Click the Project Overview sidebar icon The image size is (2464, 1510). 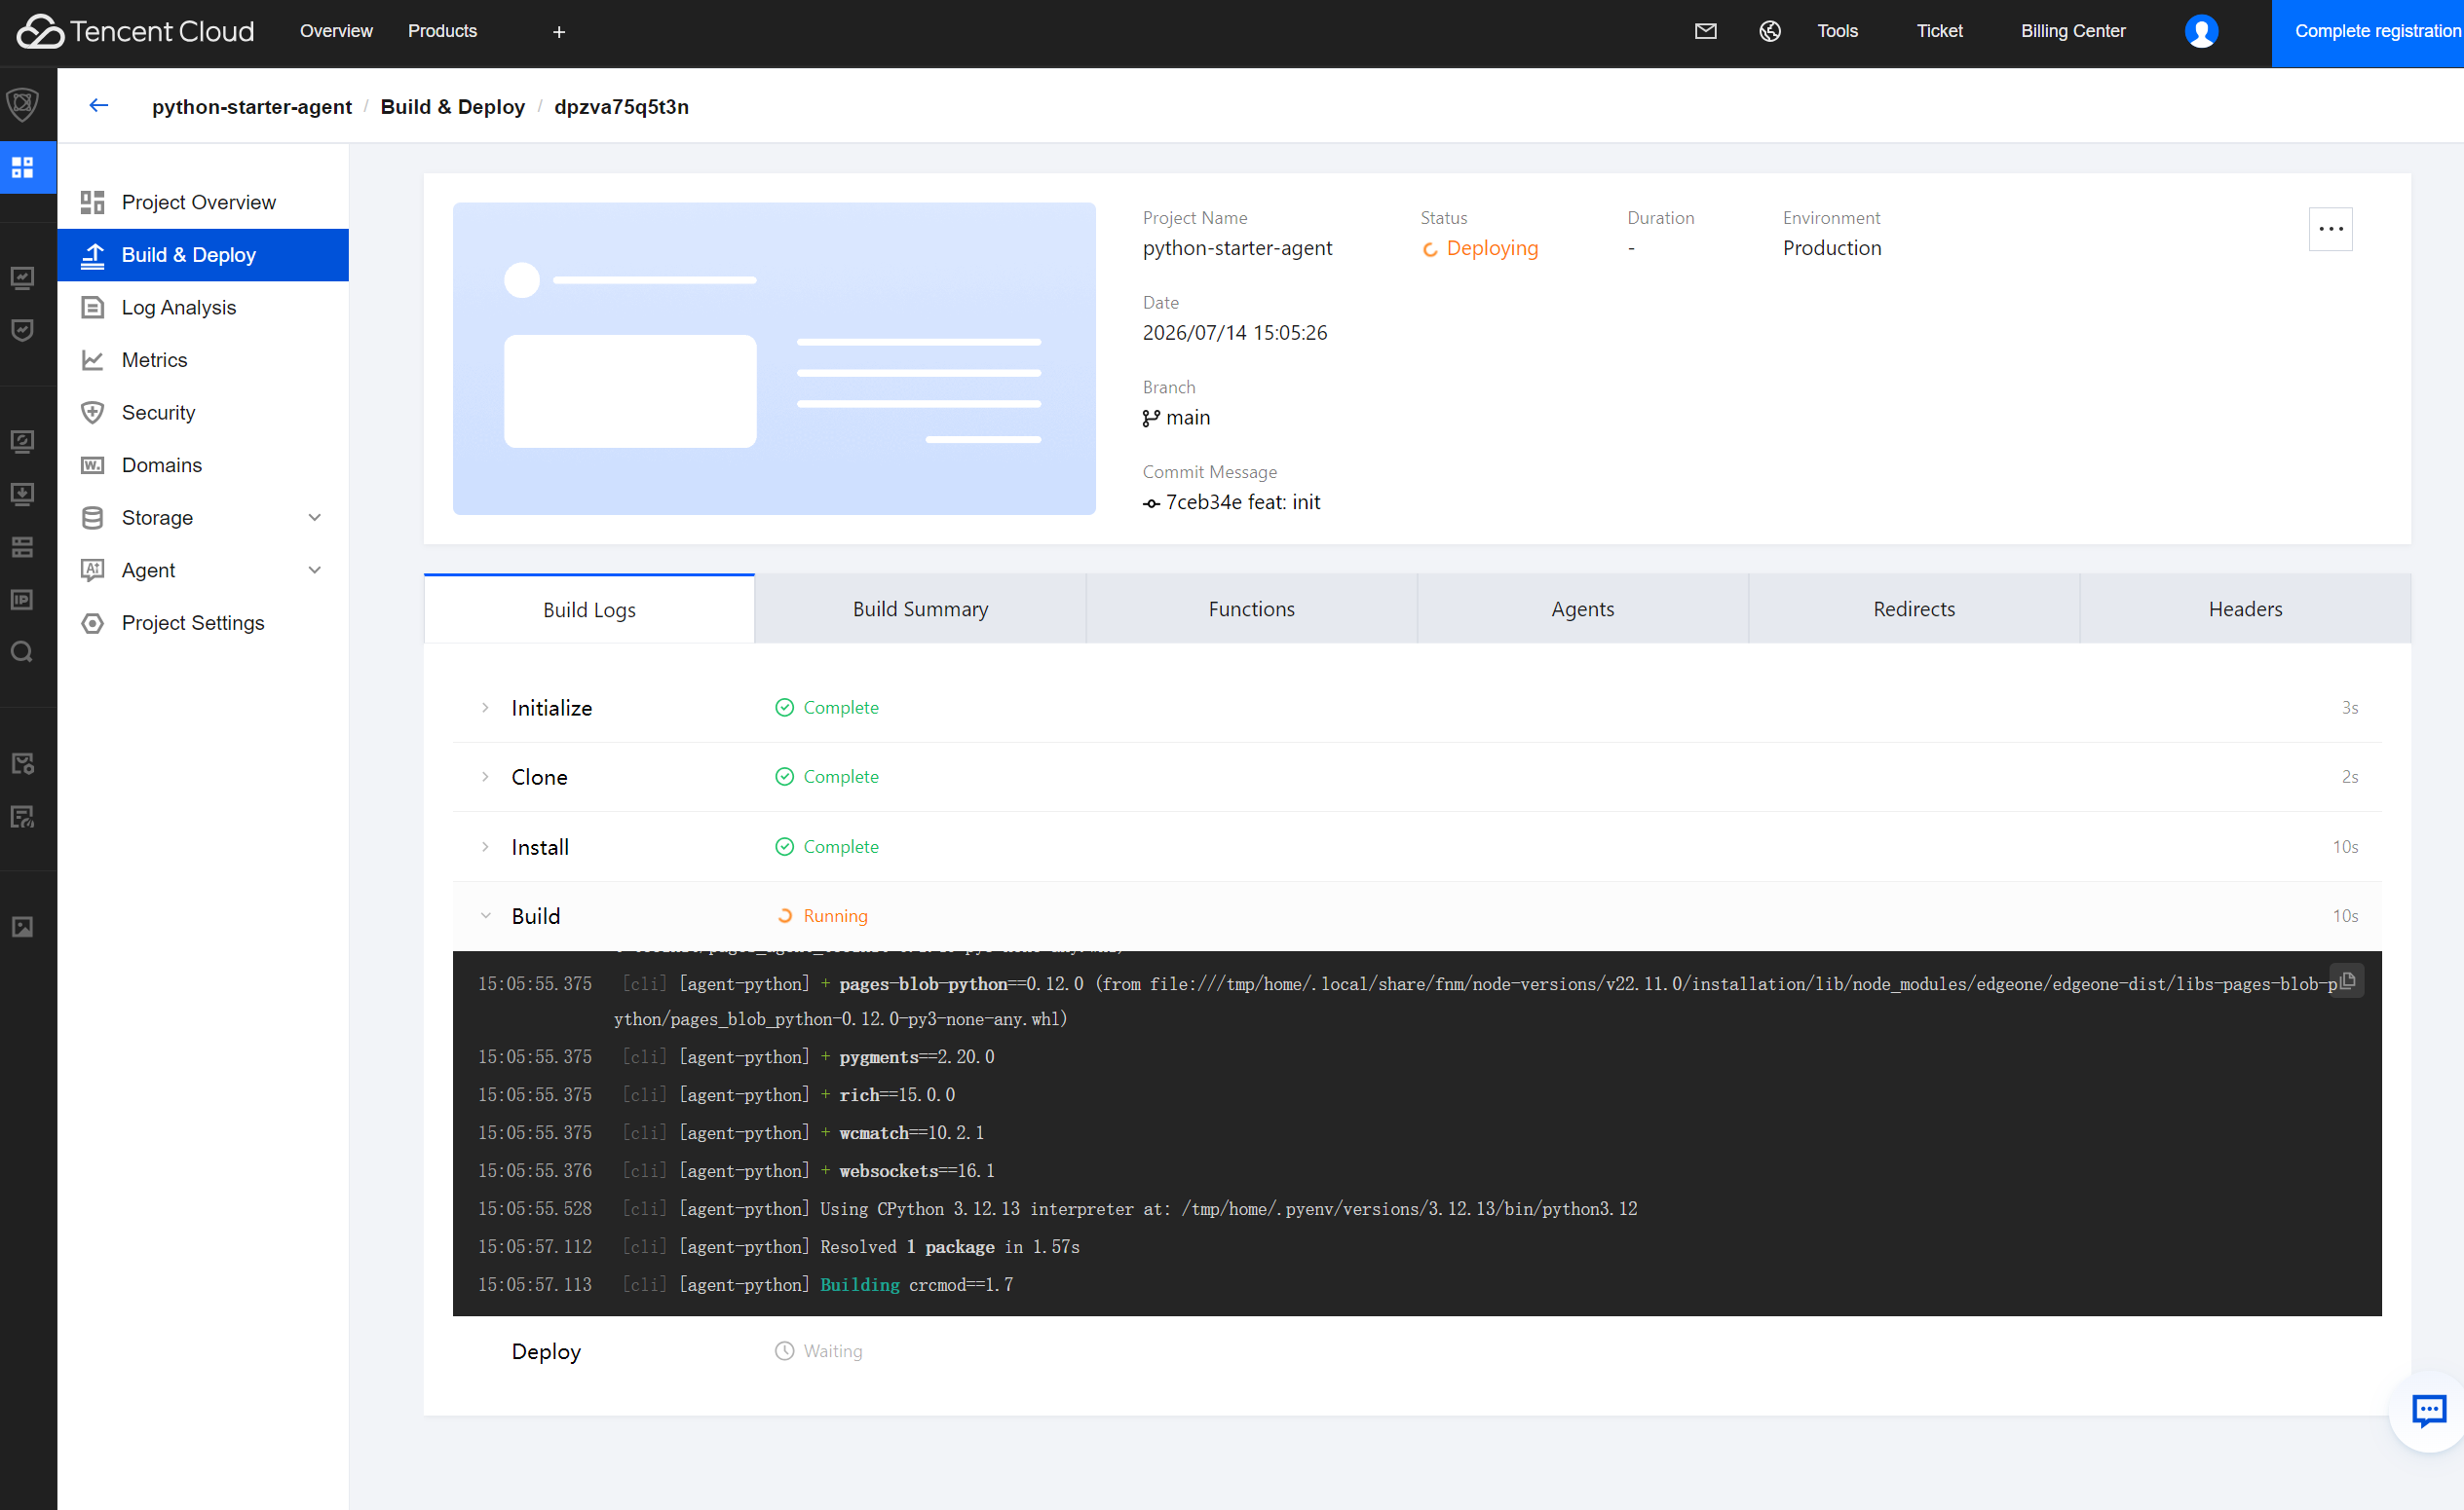92,202
